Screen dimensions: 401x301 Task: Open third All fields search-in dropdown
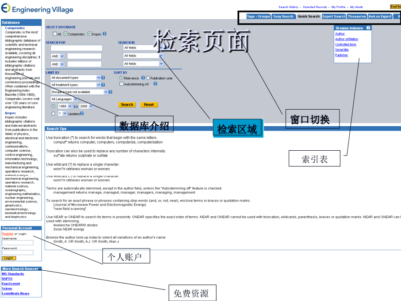[143, 63]
